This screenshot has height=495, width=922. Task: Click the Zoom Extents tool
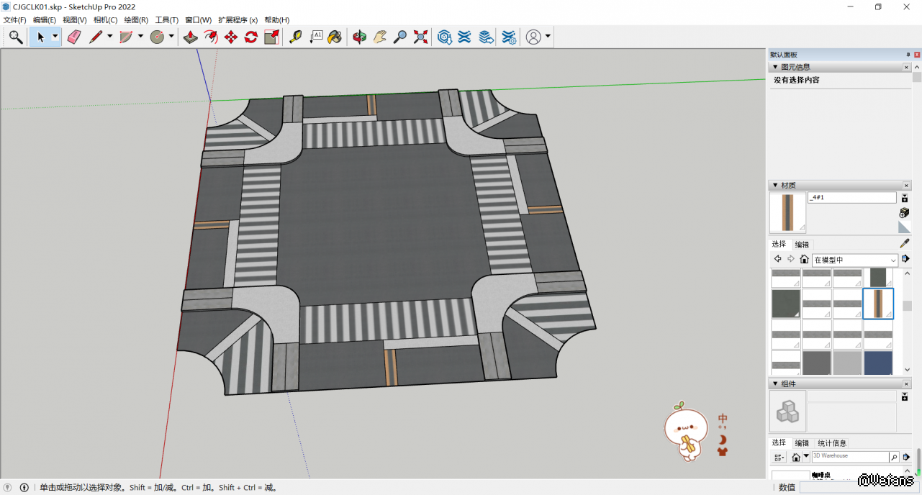421,37
